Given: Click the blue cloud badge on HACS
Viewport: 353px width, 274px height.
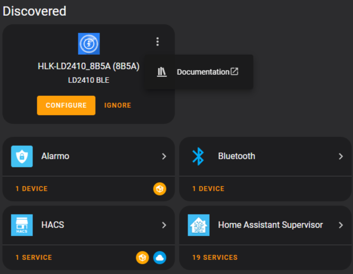Looking at the screenshot, I should 159,258.
